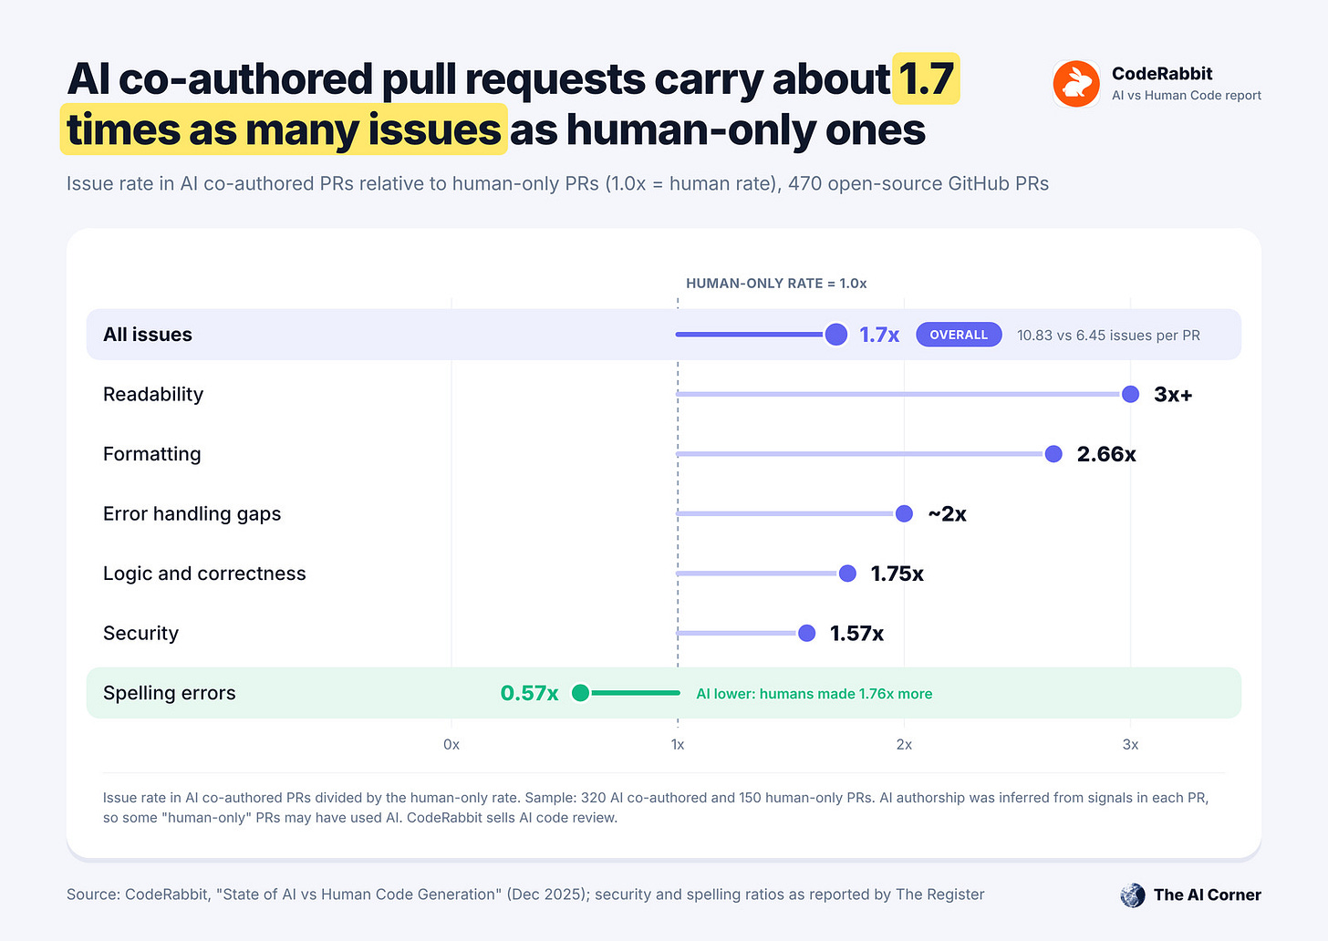Select the "CodeRabbit" brand name text
Viewport: 1328px width, 941px height.
1162,74
